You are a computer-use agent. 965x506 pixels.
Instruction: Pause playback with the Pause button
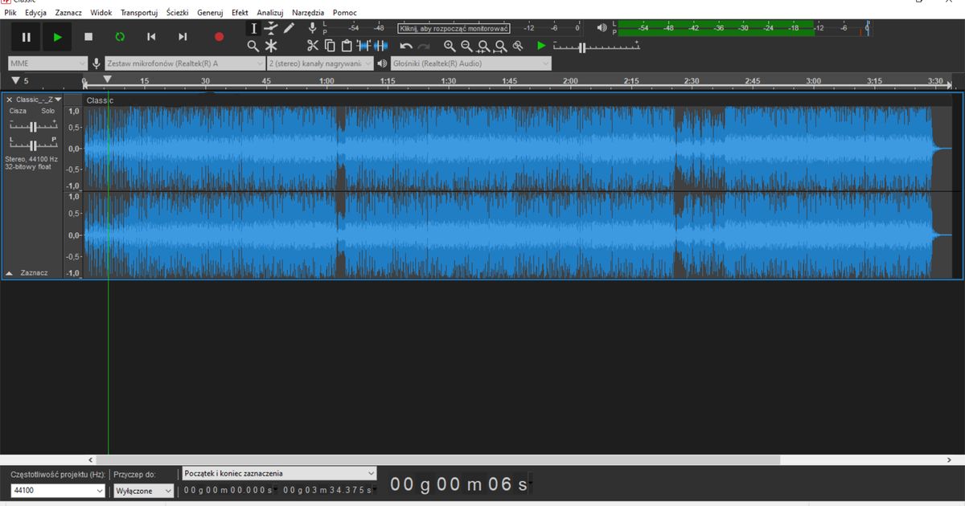(26, 37)
